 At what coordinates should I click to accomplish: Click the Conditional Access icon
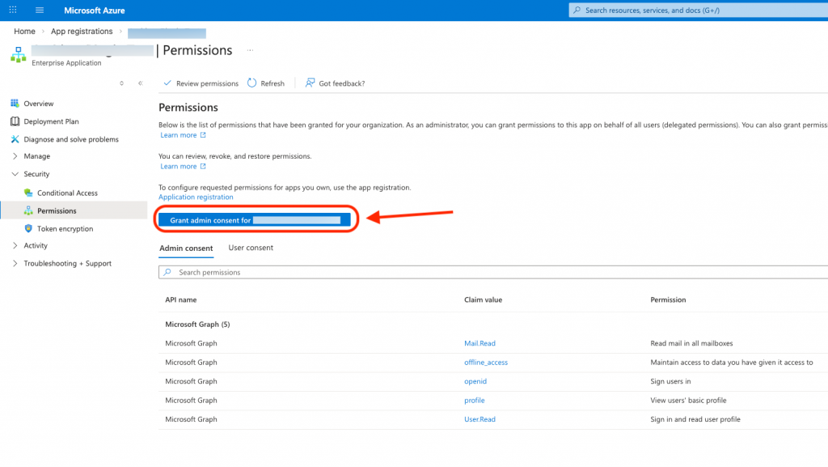click(28, 193)
